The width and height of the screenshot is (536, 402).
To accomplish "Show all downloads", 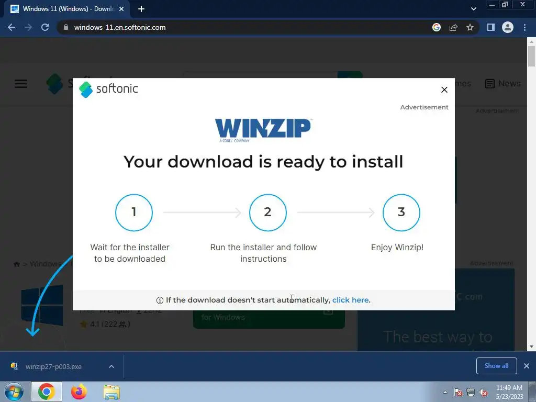I will 496,366.
